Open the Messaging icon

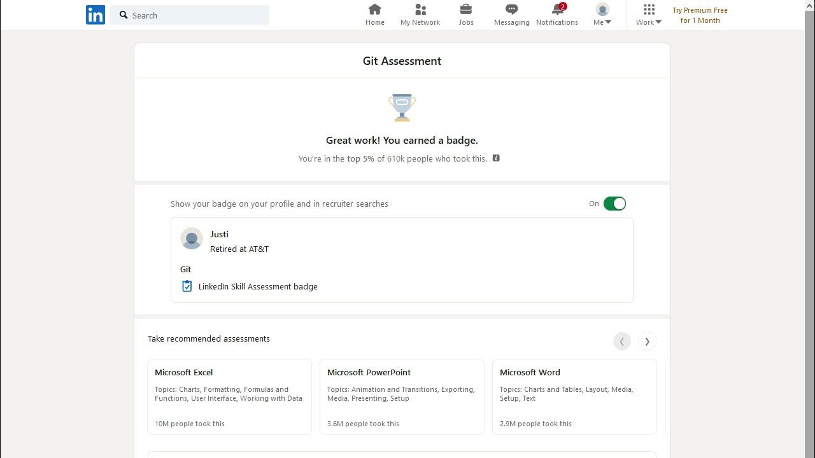click(511, 9)
